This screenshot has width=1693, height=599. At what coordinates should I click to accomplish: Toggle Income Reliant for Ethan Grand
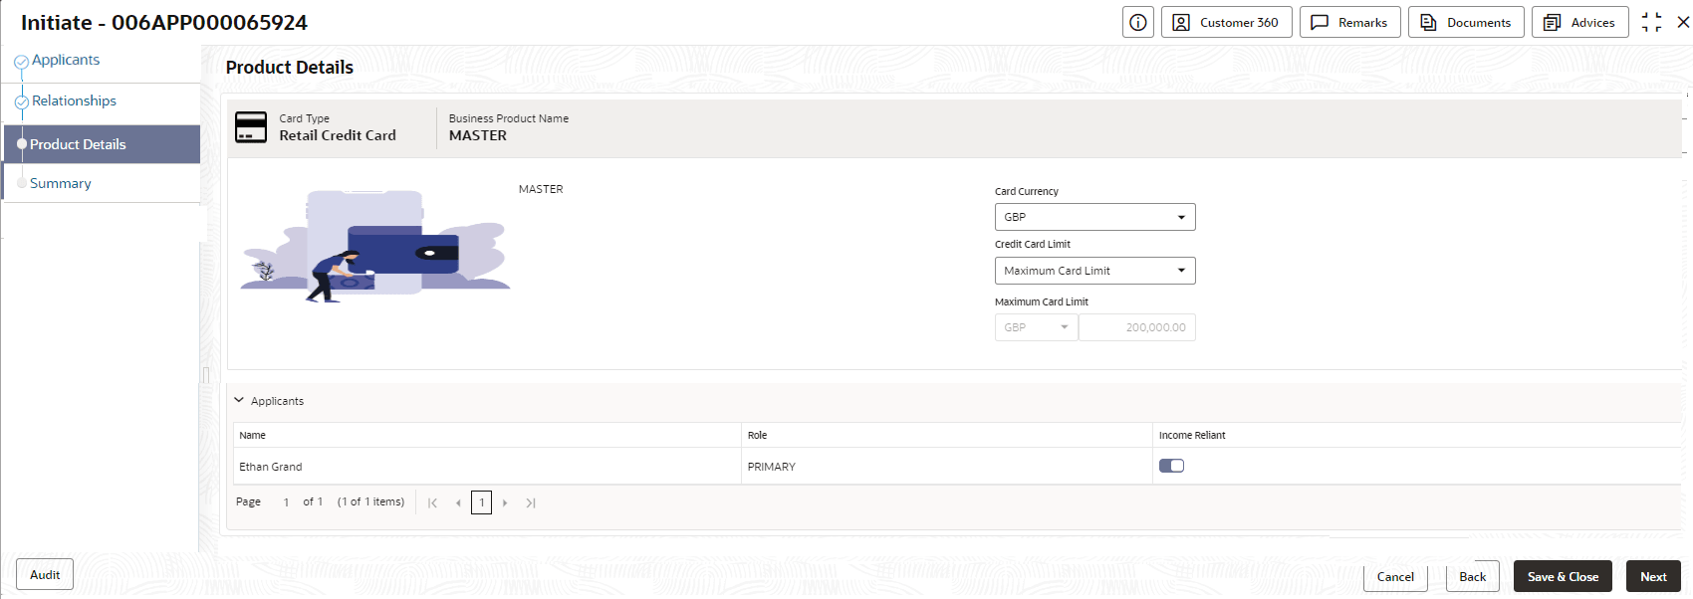point(1171,466)
